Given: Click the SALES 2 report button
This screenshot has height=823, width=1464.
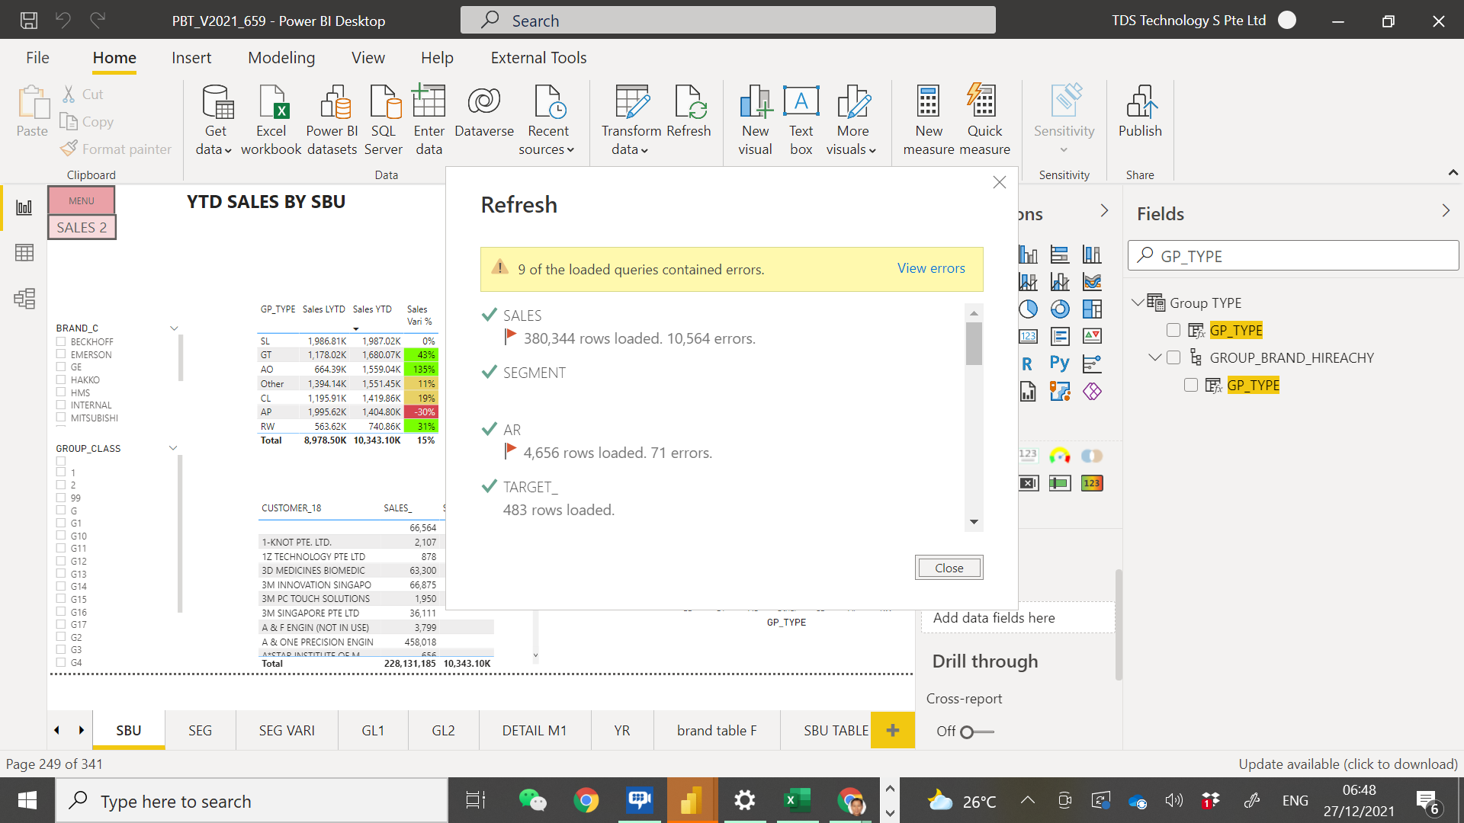Looking at the screenshot, I should coord(82,227).
